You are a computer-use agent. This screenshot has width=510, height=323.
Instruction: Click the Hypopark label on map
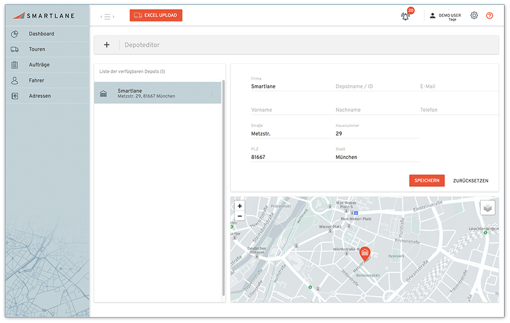click(396, 256)
